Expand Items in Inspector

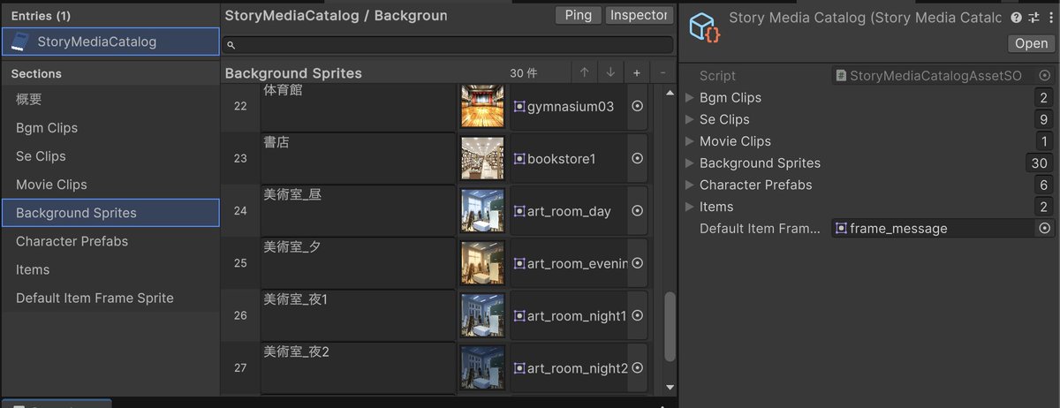click(690, 207)
